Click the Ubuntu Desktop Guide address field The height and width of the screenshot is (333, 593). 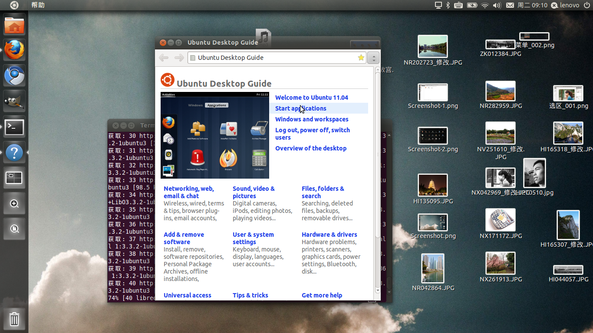(x=277, y=58)
